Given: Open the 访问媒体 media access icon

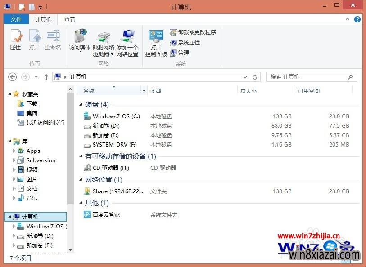Looking at the screenshot, I should (80, 40).
